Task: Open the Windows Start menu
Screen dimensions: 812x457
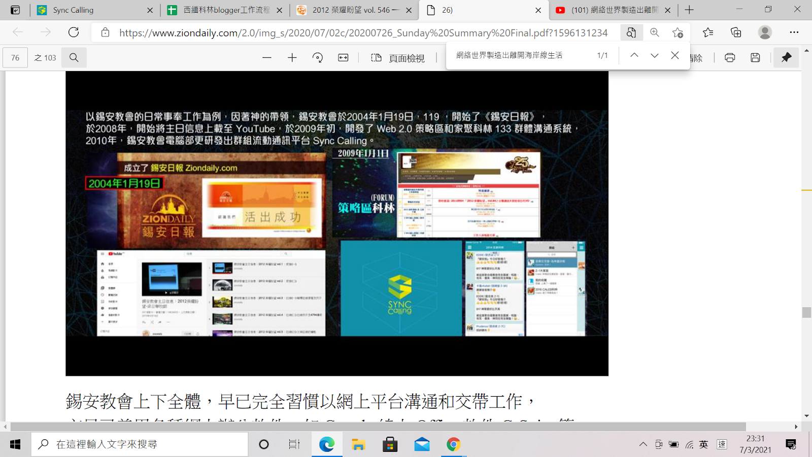Action: (x=15, y=444)
